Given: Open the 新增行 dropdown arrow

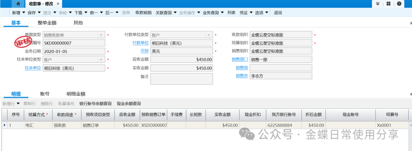Looking at the screenshot, I should (18, 104).
